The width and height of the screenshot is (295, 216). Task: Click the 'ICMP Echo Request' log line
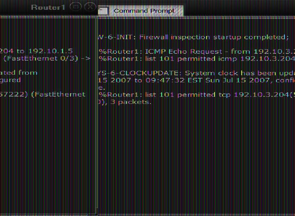coord(197,51)
